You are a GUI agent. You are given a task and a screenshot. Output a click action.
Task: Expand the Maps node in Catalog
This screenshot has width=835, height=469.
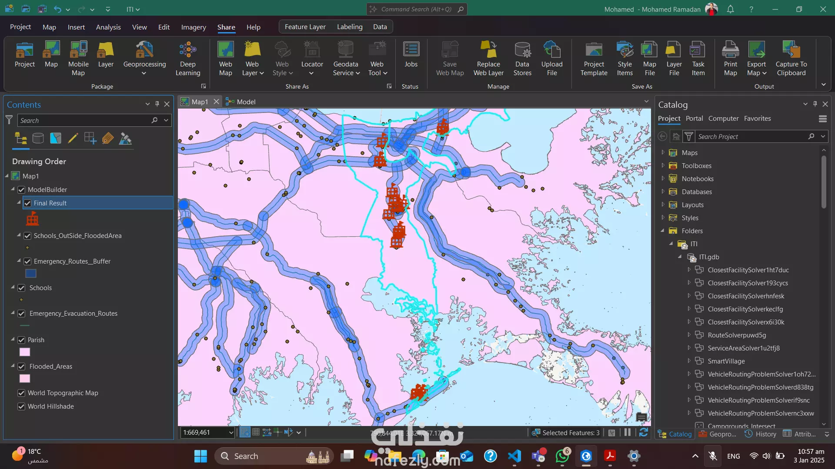(663, 152)
